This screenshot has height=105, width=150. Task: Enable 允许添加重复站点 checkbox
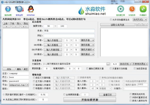(111, 20)
